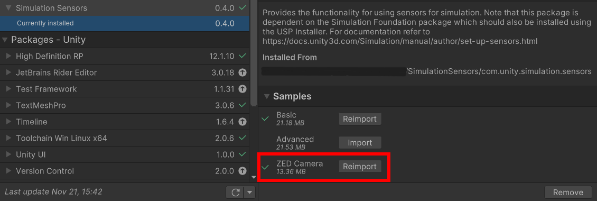This screenshot has height=201, width=597.
Task: Click the green checkmark beside ZED Camera sample
Action: click(x=265, y=167)
